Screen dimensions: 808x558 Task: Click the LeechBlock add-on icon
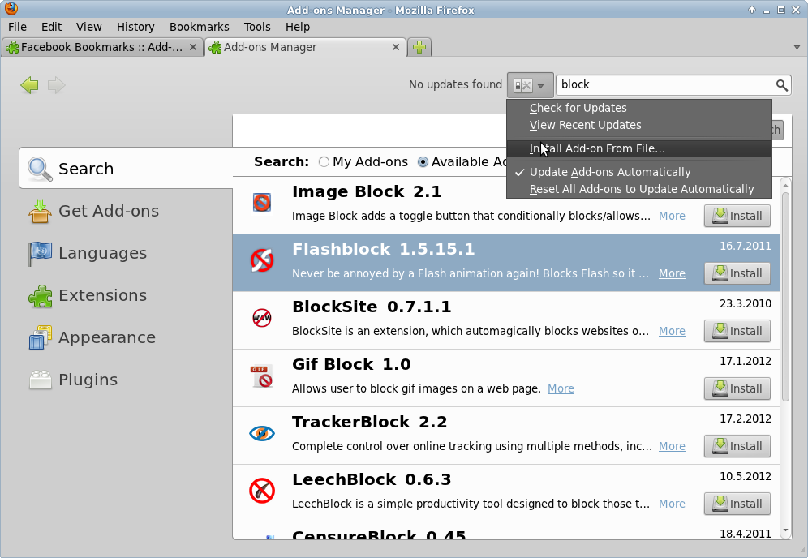click(262, 491)
